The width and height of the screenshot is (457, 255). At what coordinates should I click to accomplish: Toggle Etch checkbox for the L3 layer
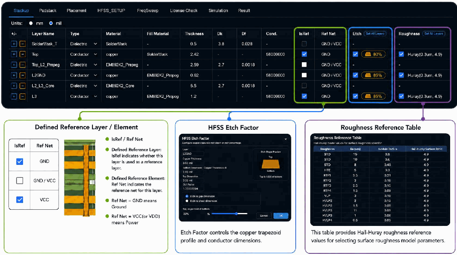(x=355, y=96)
